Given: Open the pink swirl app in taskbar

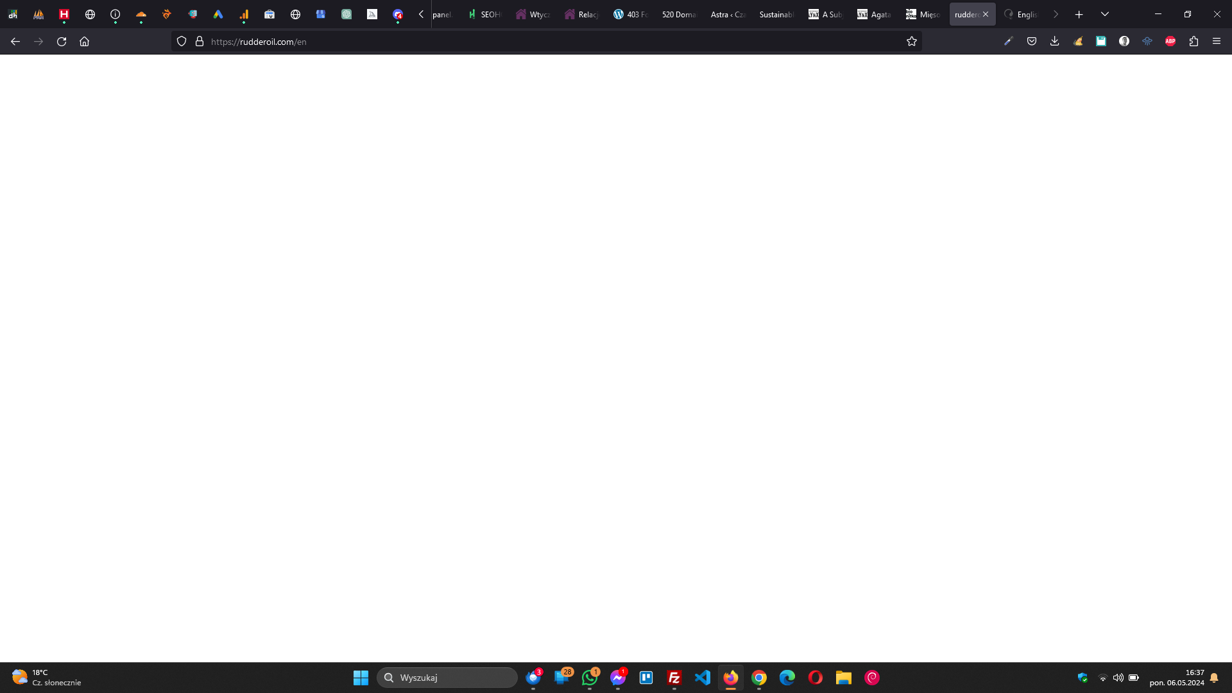Looking at the screenshot, I should [x=872, y=678].
